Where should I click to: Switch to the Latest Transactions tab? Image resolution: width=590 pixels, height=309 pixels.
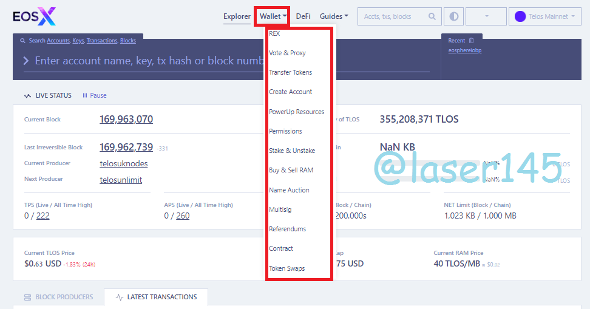point(156,297)
